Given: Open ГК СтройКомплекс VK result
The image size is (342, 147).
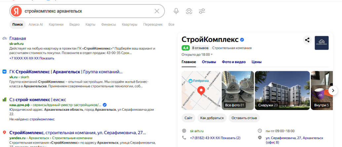Looking at the screenshot, I should point(66,72).
